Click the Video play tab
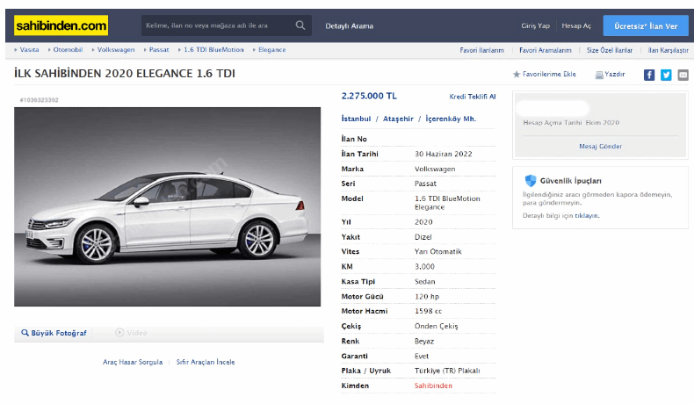Image resolution: width=694 pixels, height=404 pixels. (x=132, y=333)
